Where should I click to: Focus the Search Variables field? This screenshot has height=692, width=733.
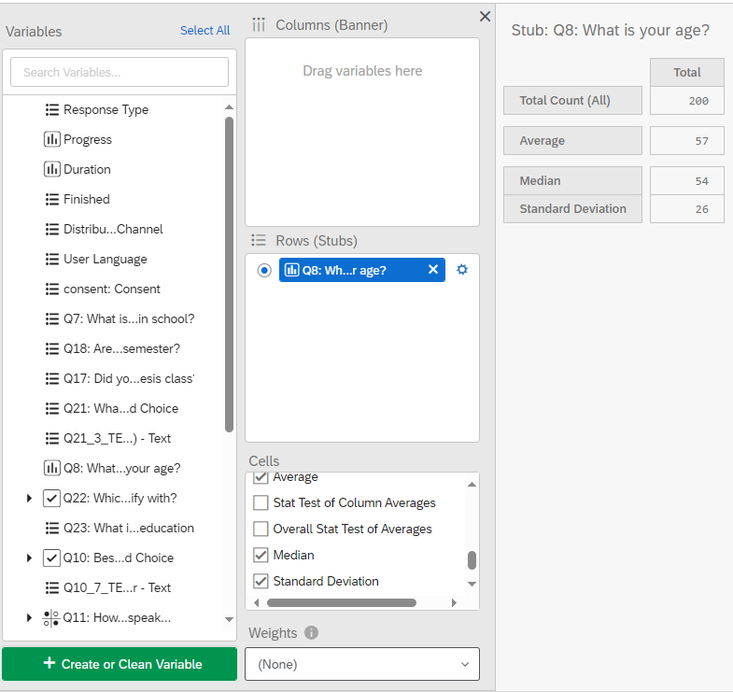coord(120,72)
